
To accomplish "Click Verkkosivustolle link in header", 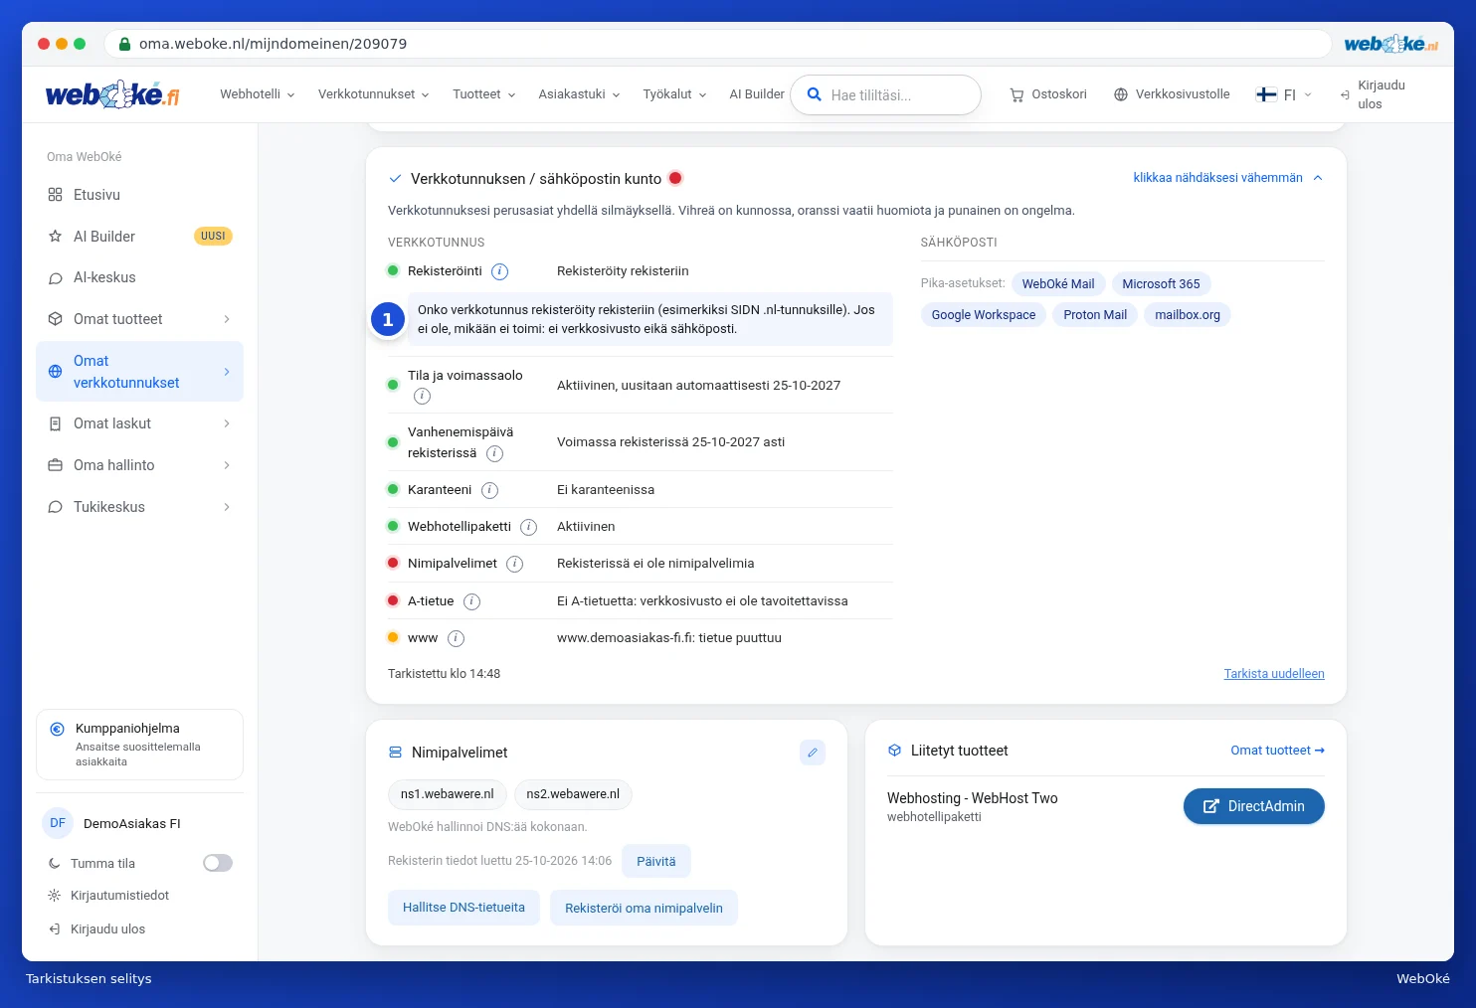I will 1172,94.
